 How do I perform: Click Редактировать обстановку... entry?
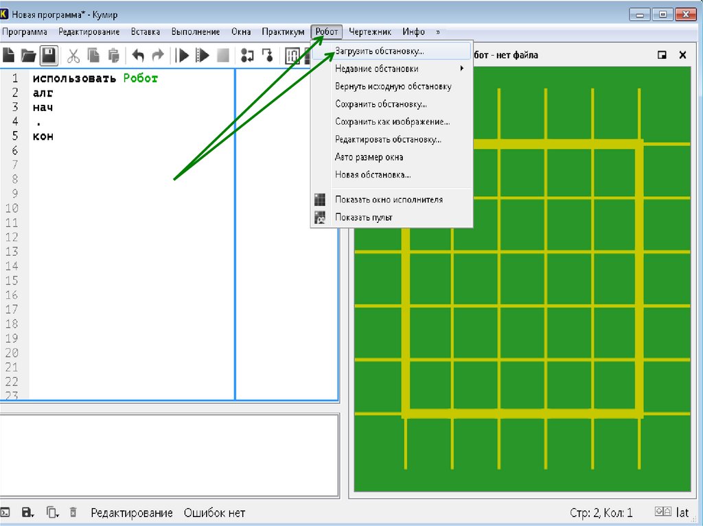click(x=388, y=139)
